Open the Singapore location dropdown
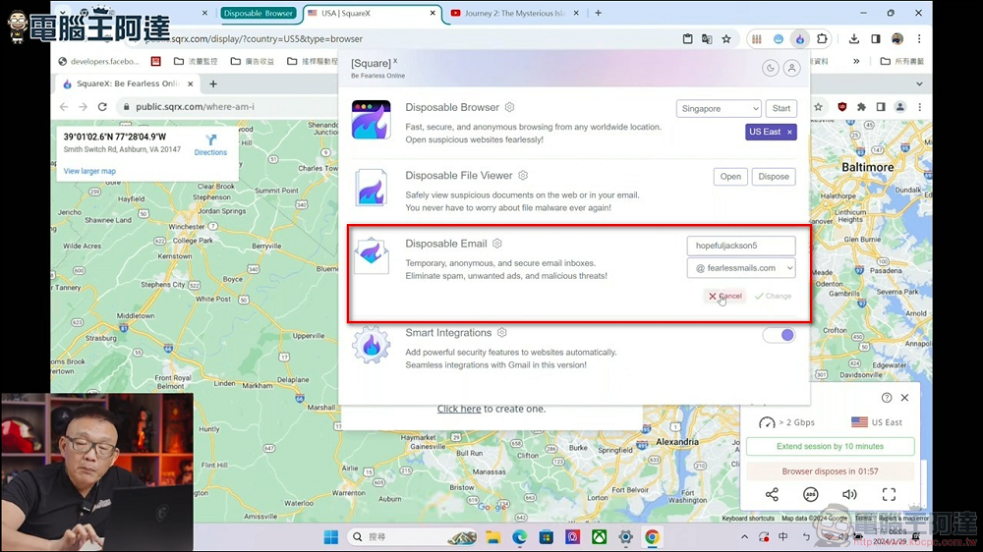 719,108
